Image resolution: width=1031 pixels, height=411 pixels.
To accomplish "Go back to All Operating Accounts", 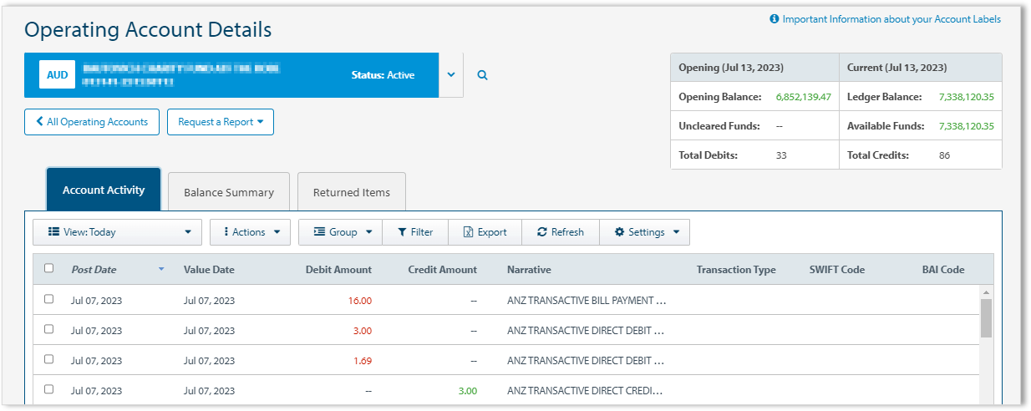I will point(91,122).
